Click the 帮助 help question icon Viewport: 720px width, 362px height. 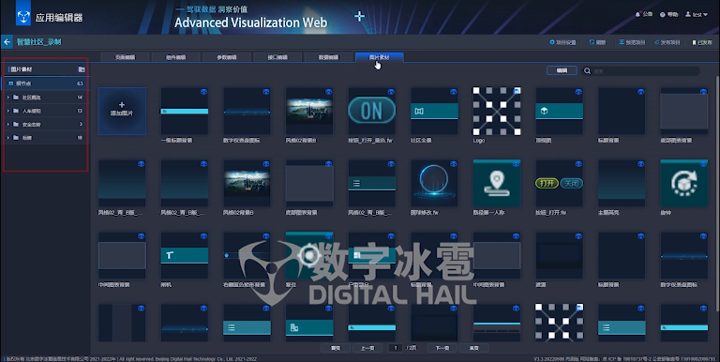pos(663,15)
